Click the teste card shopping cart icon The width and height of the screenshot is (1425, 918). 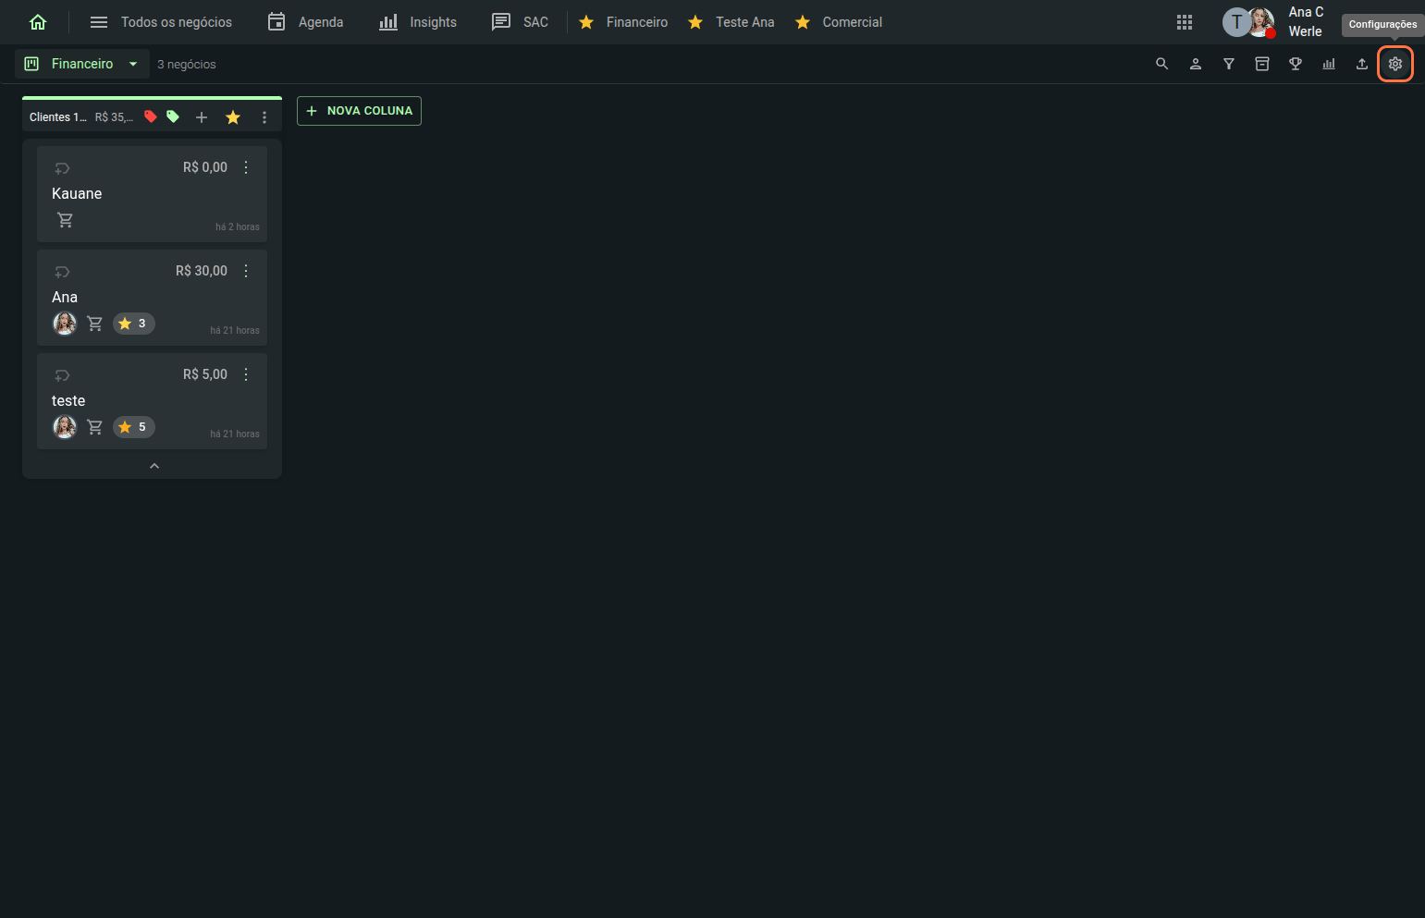pyautogui.click(x=94, y=427)
